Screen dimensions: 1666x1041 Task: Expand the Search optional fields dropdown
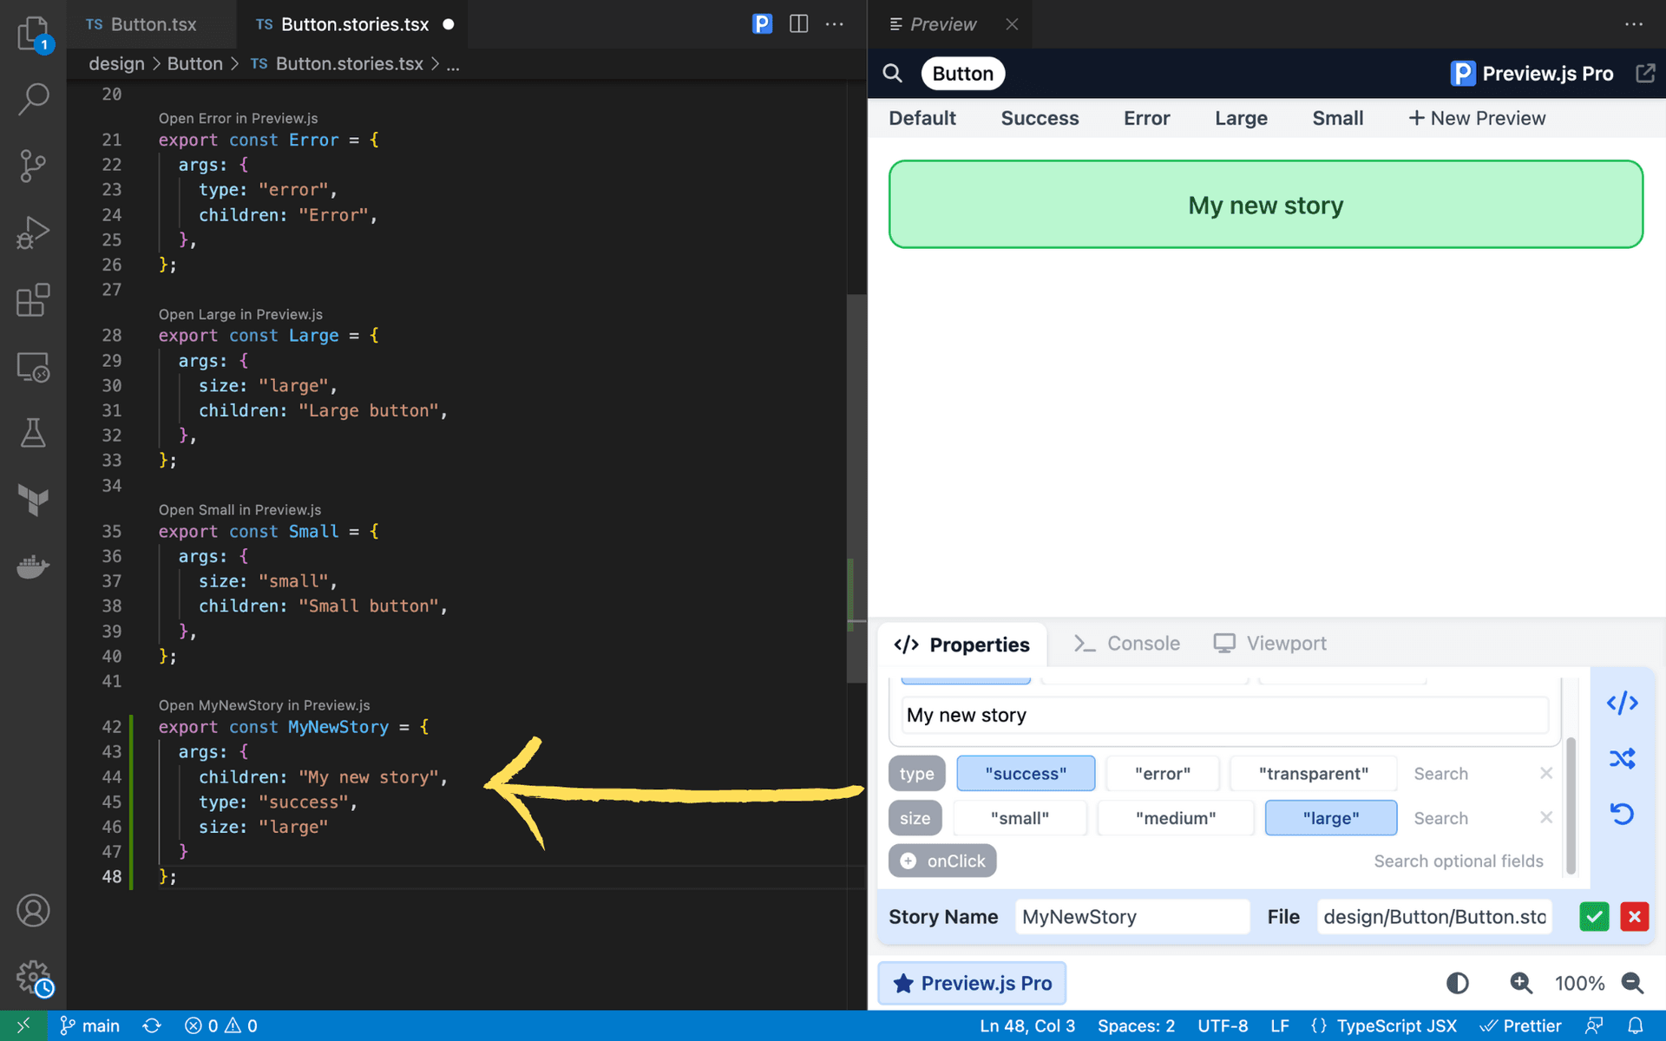[1459, 861]
